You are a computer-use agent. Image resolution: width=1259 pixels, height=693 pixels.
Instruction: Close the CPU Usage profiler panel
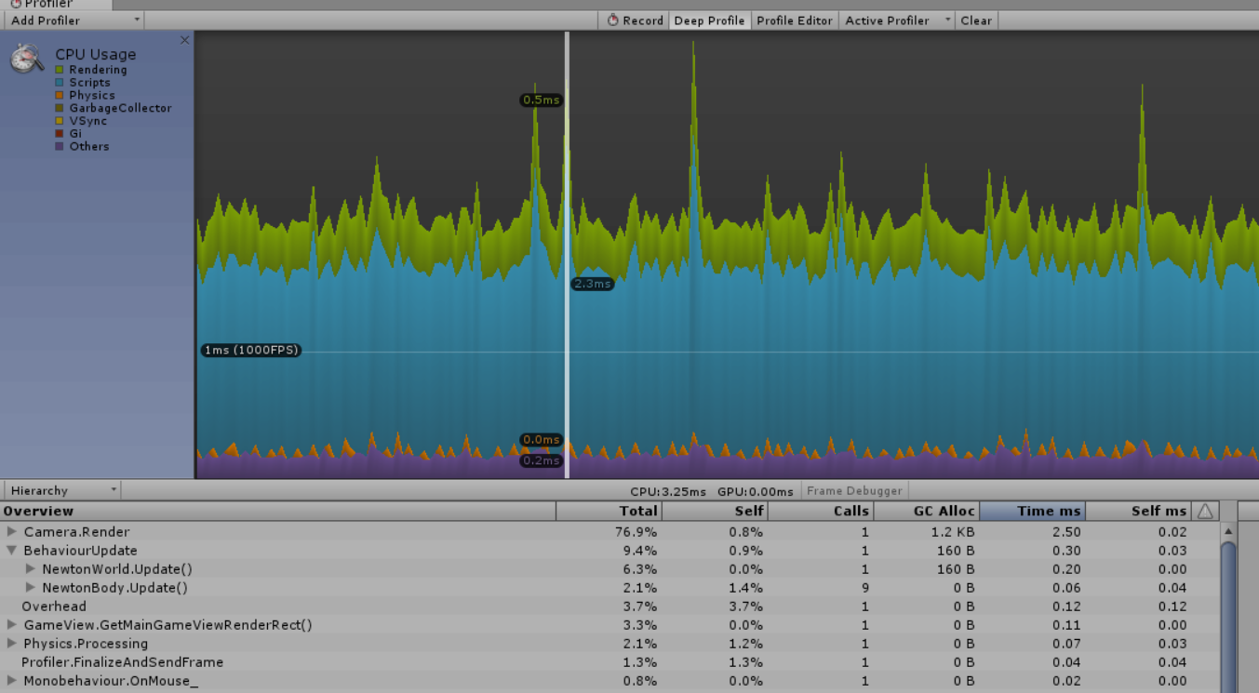pyautogui.click(x=184, y=40)
